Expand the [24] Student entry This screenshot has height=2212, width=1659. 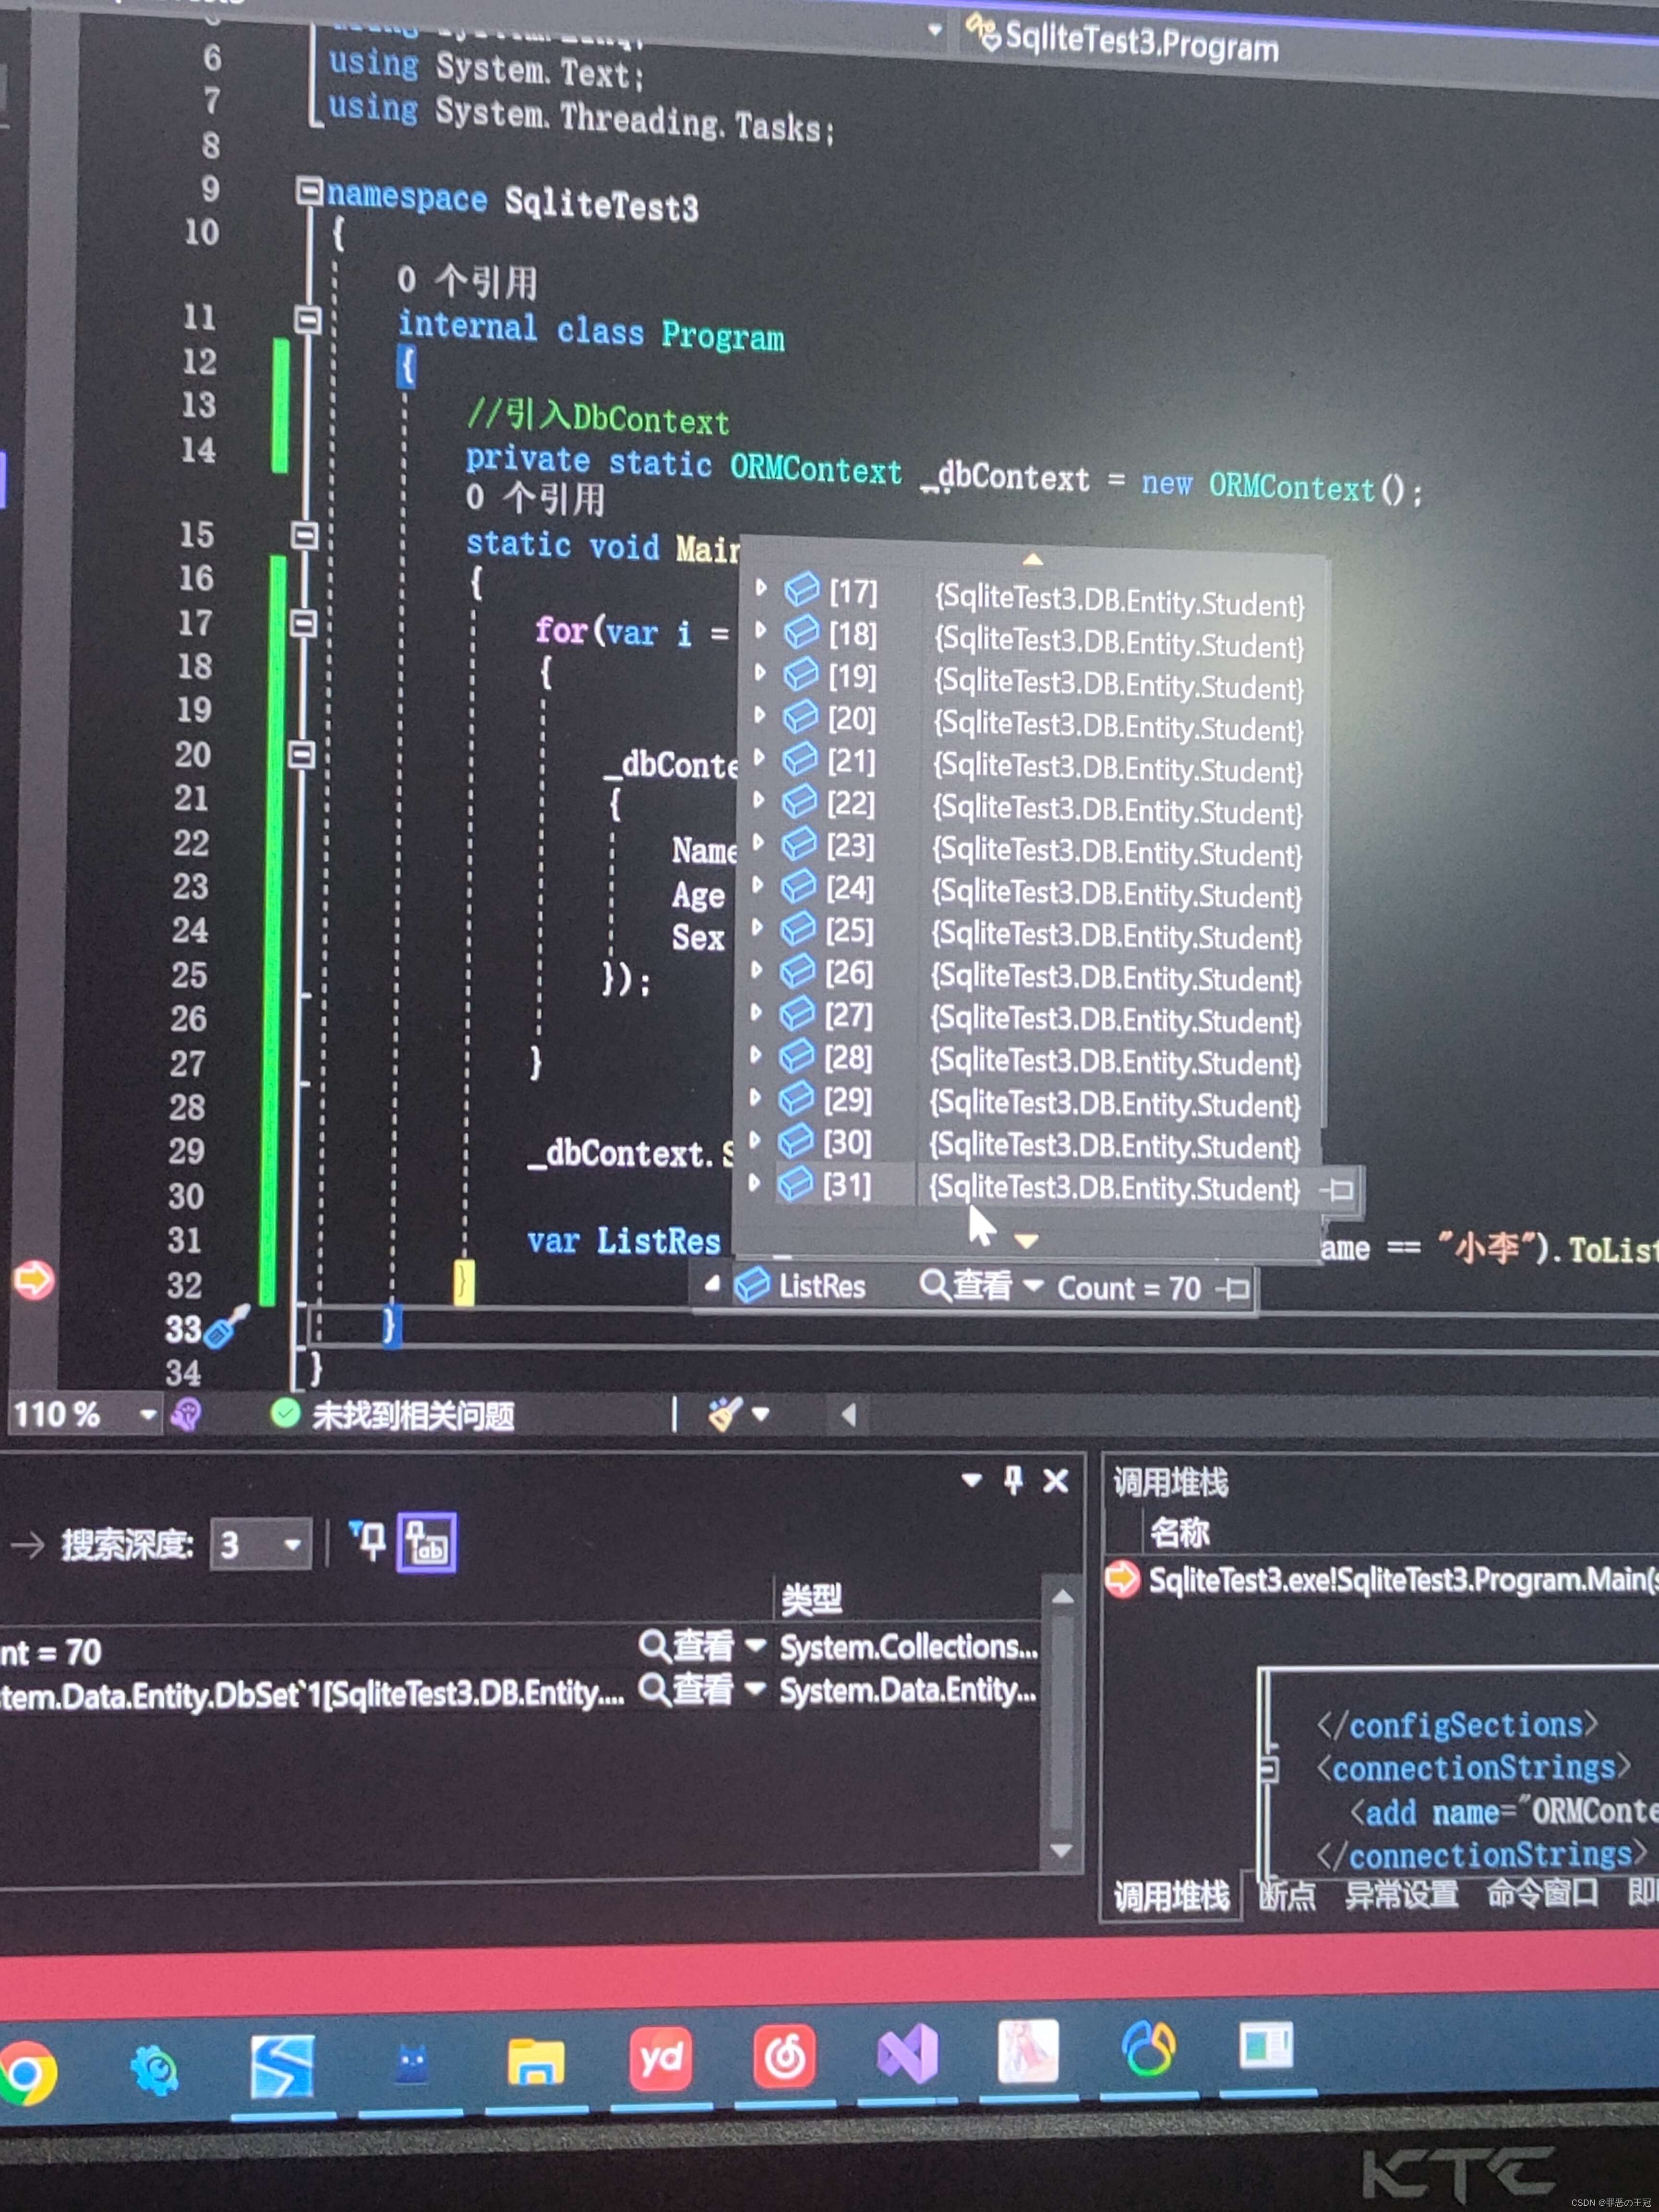point(758,885)
